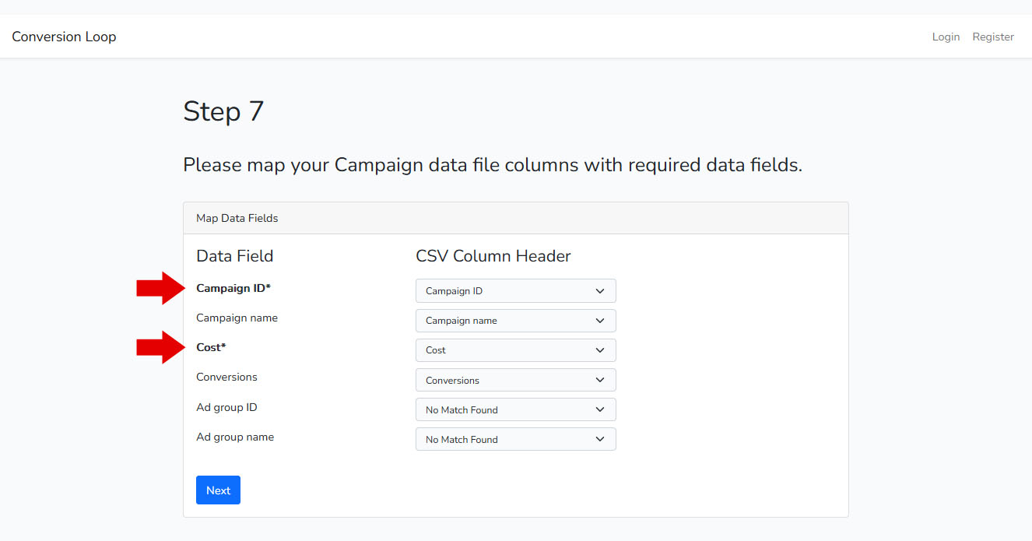Click the Conversions field label
Image resolution: width=1032 pixels, height=541 pixels.
tap(226, 377)
